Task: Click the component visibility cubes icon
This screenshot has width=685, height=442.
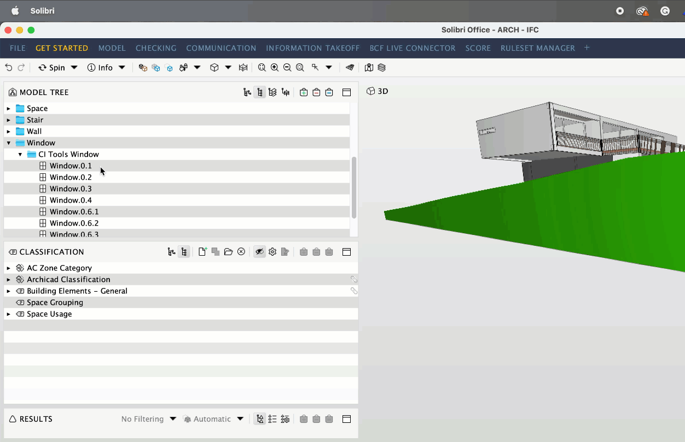Action: point(184,68)
